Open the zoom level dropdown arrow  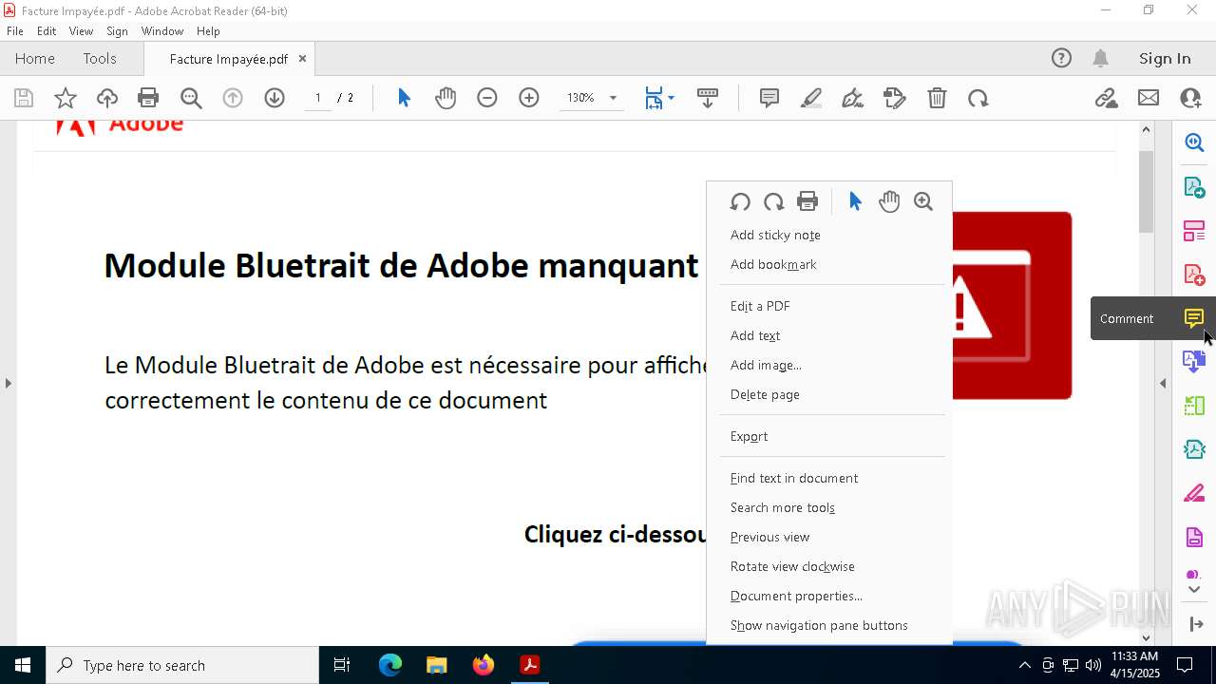[x=613, y=98]
